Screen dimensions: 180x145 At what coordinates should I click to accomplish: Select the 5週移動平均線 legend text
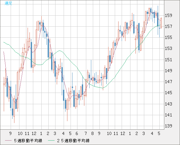tap(28, 141)
